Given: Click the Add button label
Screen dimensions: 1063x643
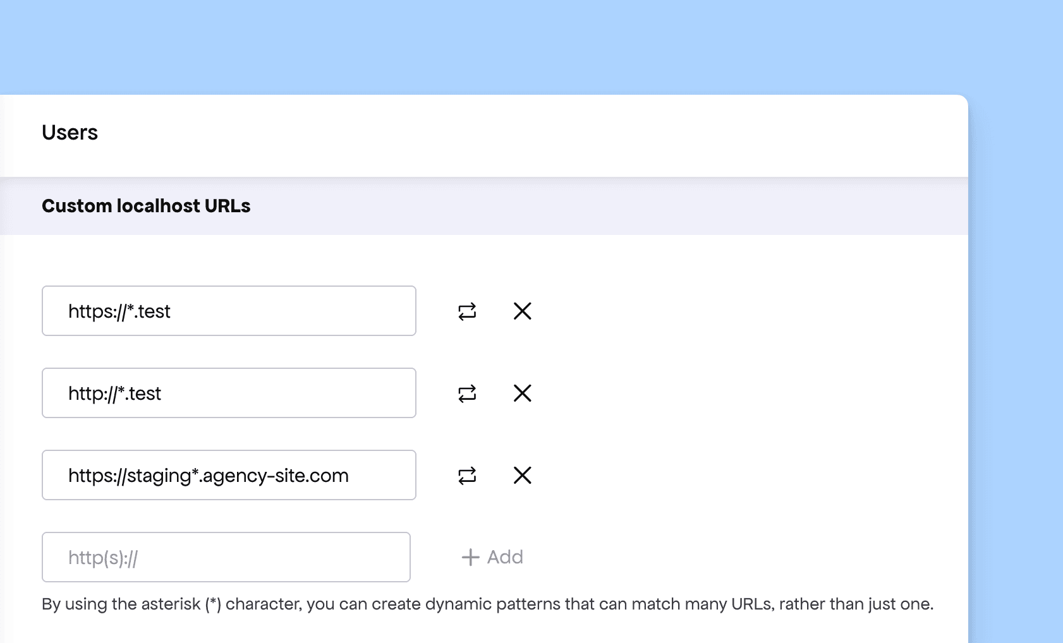Looking at the screenshot, I should 505,557.
